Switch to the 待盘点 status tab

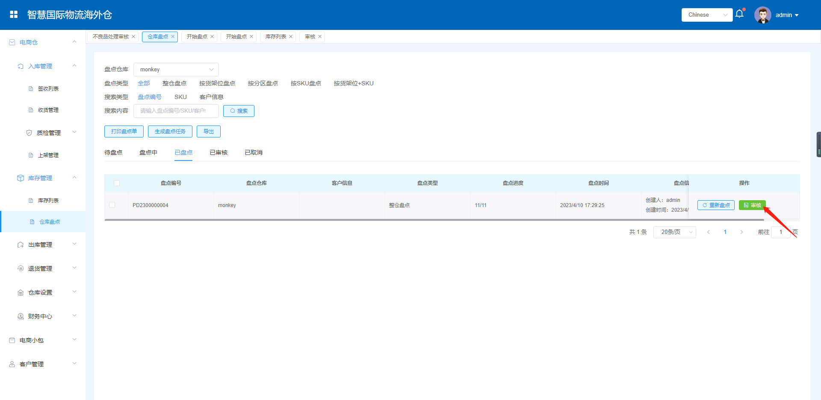(113, 153)
